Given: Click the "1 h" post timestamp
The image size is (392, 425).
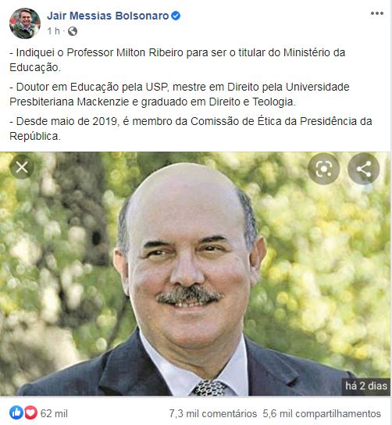Looking at the screenshot, I should coord(54,31).
